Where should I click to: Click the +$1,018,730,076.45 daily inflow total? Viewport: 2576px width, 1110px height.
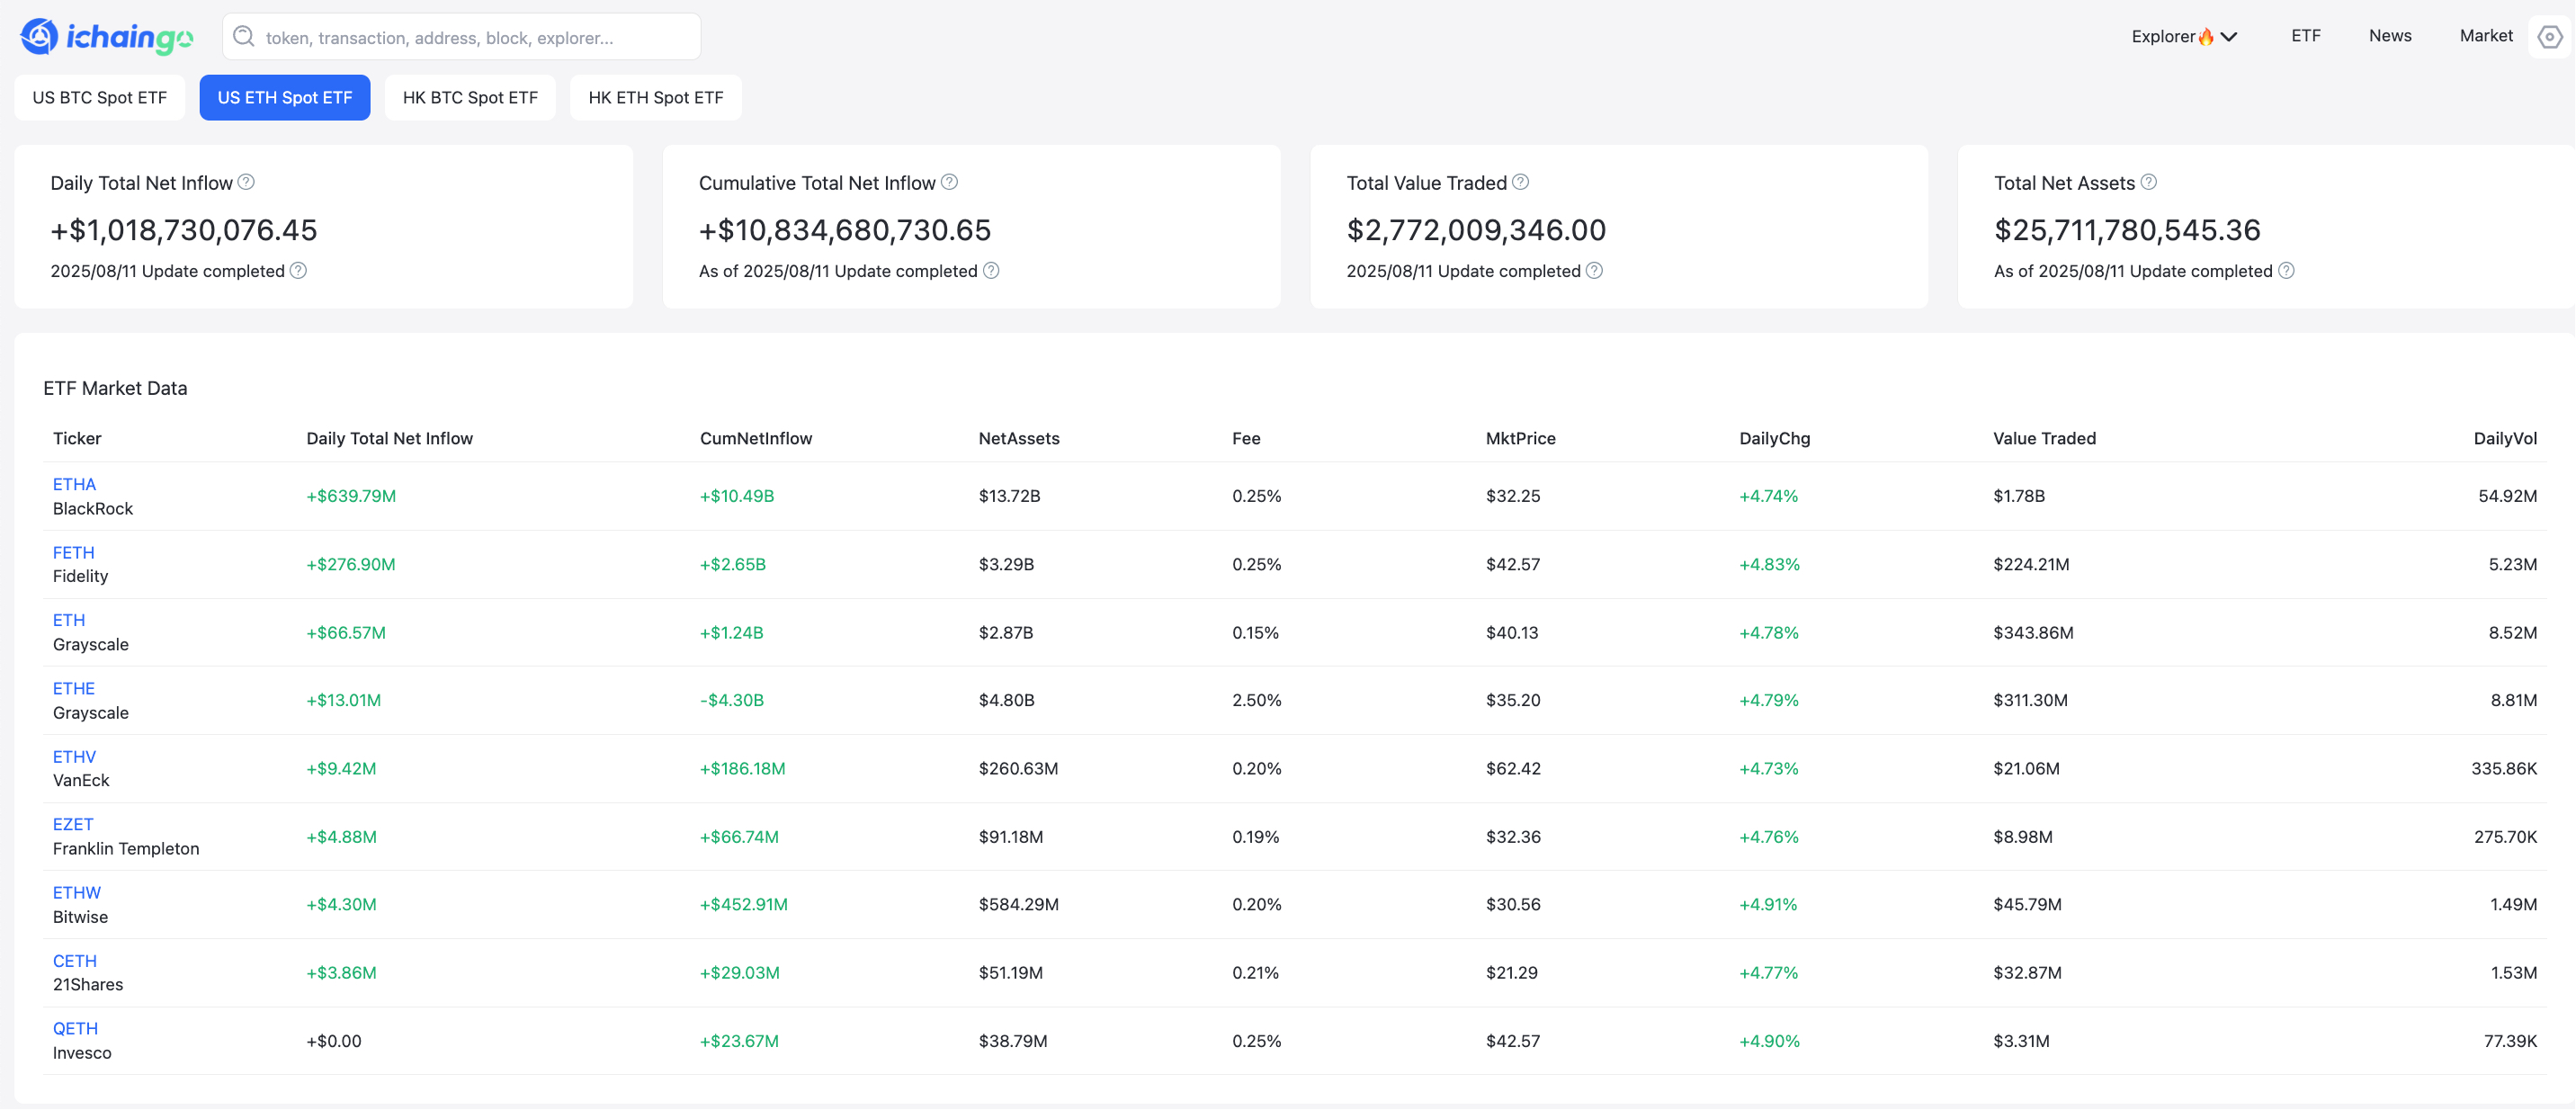[x=184, y=230]
